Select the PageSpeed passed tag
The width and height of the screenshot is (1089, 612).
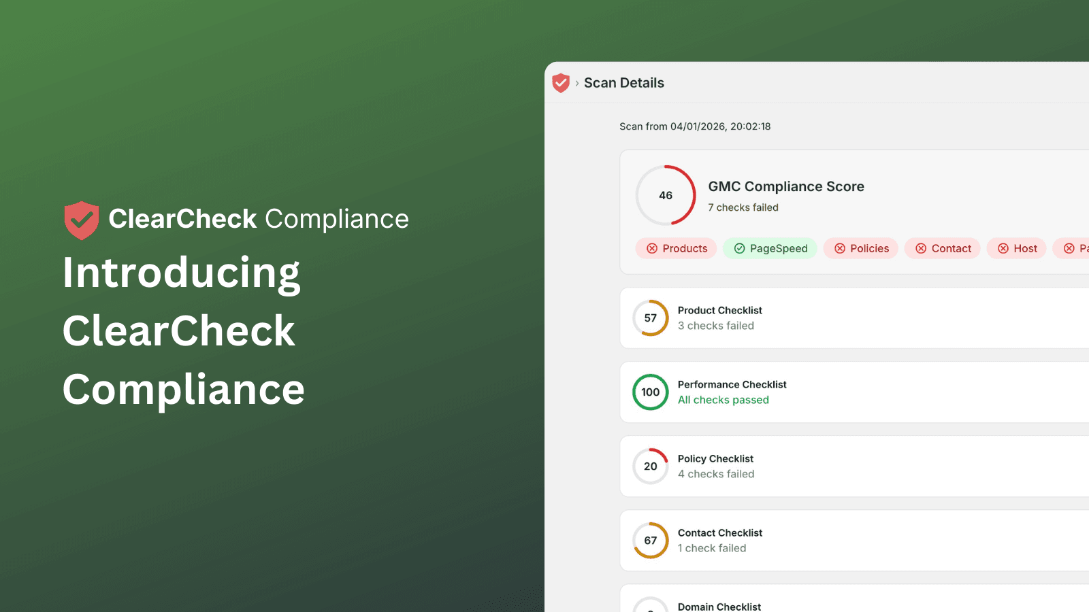[770, 248]
